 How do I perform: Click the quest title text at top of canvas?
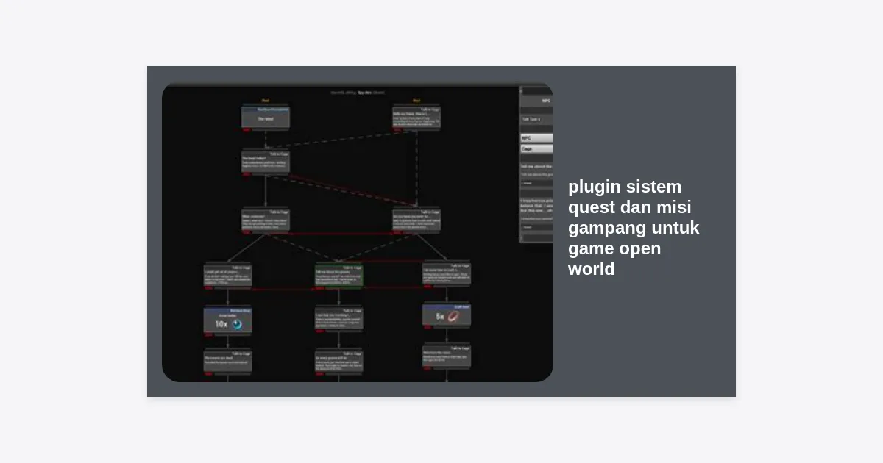point(357,93)
